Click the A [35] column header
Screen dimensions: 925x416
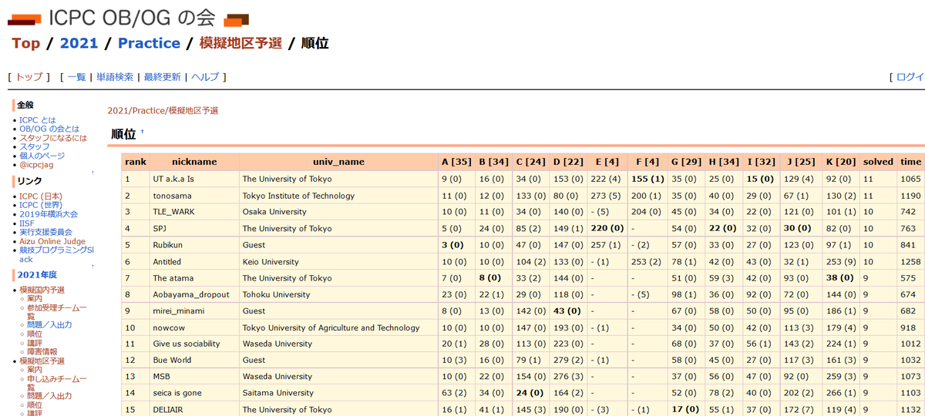pyautogui.click(x=456, y=162)
